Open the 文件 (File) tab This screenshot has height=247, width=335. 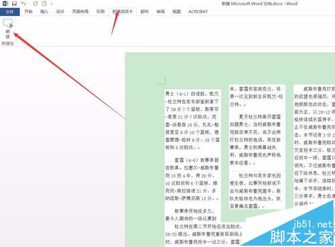(9, 12)
